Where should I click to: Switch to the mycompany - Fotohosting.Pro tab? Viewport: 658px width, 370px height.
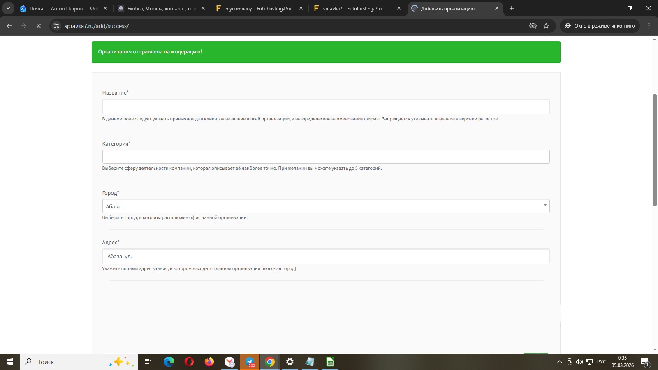tap(259, 8)
